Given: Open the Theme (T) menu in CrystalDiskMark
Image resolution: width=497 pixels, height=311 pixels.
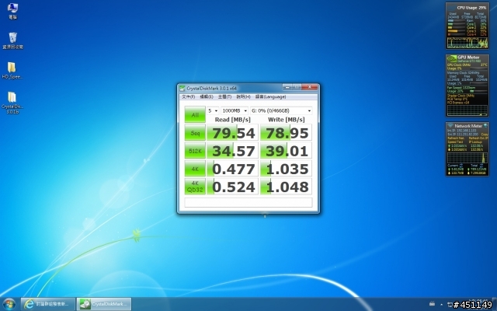Looking at the screenshot, I should coord(224,96).
